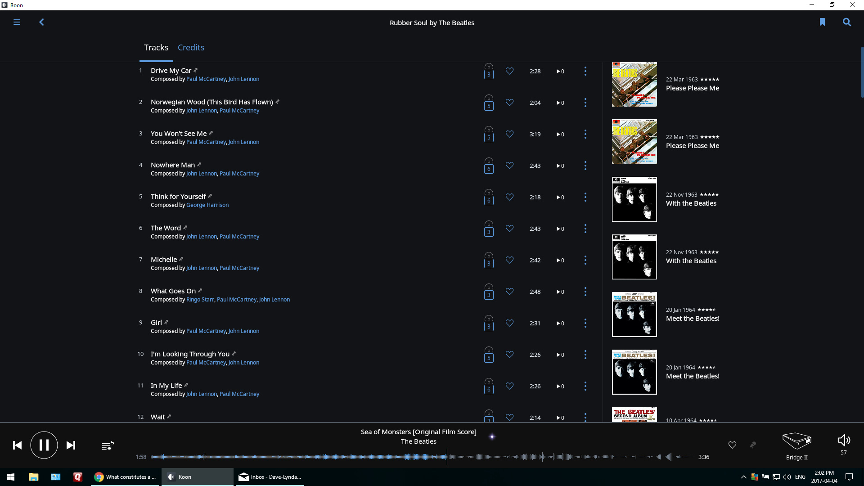Open more options for Michelle
Screen dimensions: 864x486
585,260
